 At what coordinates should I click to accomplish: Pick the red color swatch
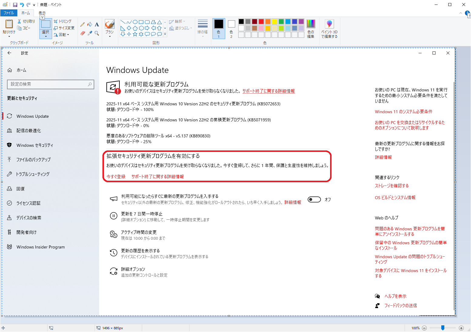pos(261,21)
